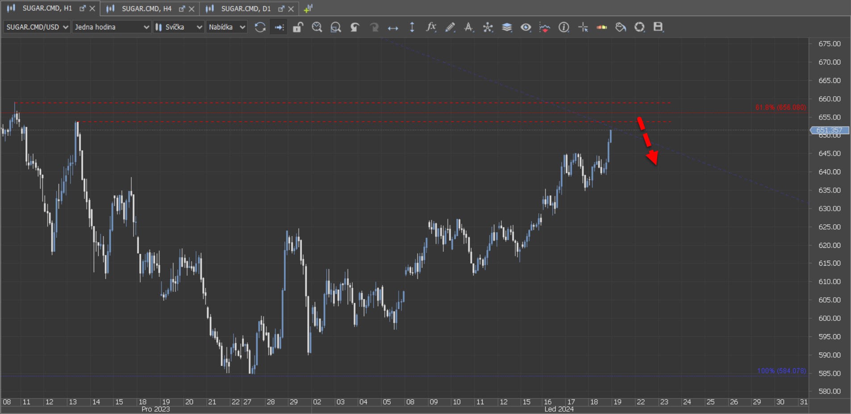Click the clock magnifier time-zoom icon
Viewport: 851px width, 414px height.
click(x=317, y=27)
